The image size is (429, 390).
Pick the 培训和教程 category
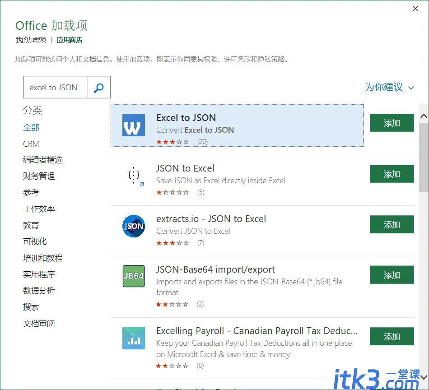click(43, 258)
